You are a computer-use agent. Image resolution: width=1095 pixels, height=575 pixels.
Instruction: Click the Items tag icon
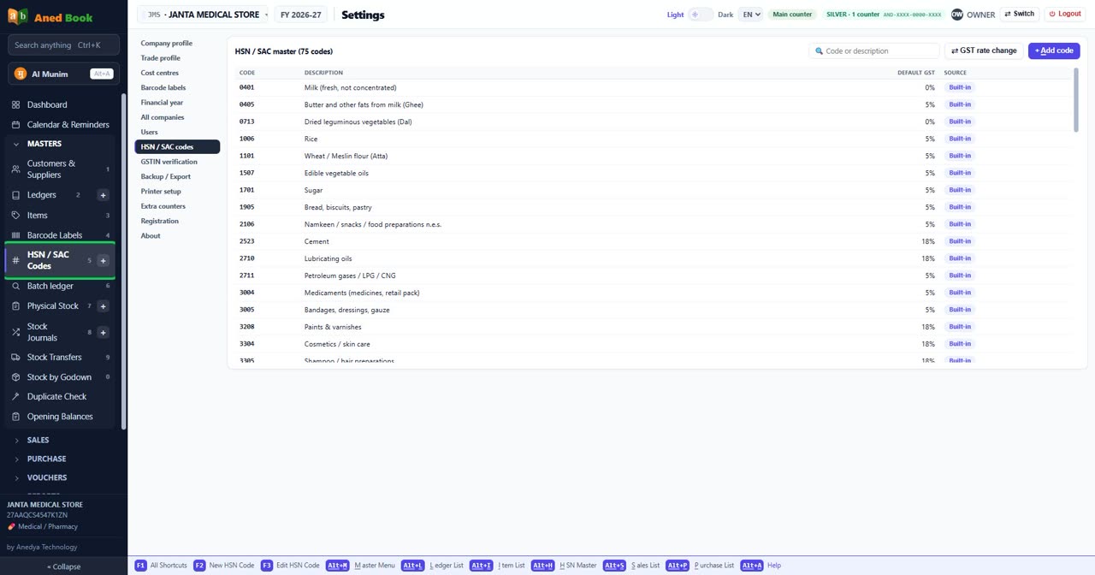coord(15,216)
